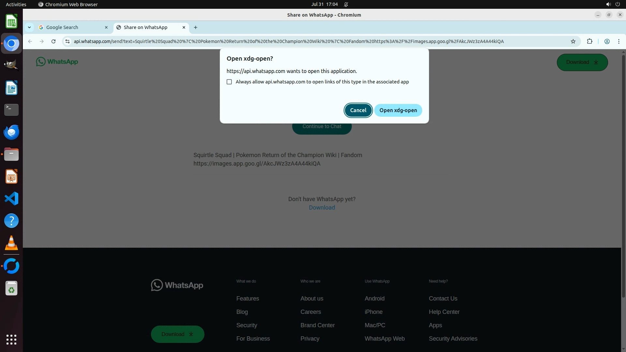Open the Chromium three-dot menu
Image resolution: width=626 pixels, height=352 pixels.
point(619,41)
